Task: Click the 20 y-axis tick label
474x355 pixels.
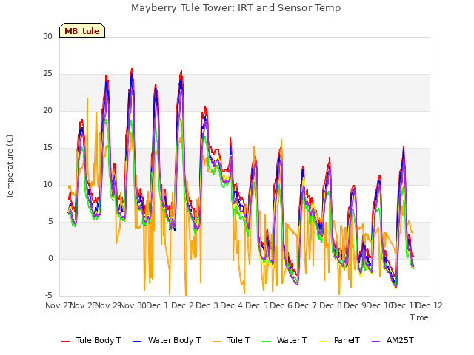Action: (x=47, y=110)
